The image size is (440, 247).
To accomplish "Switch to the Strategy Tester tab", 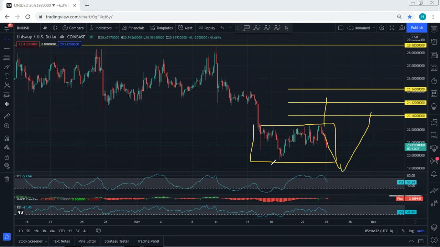I will tap(117, 241).
